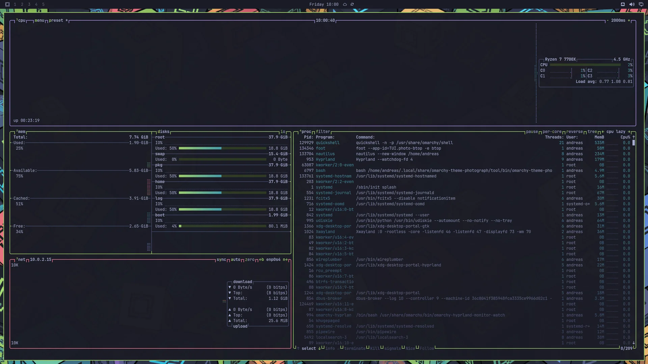This screenshot has height=364, width=648.
Task: Click right arrow to change cpu lazy sorting
Action: pos(629,132)
